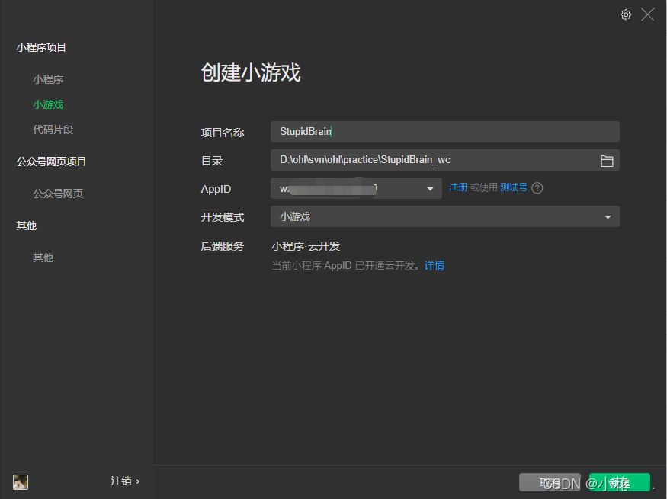Click the user avatar in bottom left
Image resolution: width=667 pixels, height=499 pixels.
pos(20,481)
